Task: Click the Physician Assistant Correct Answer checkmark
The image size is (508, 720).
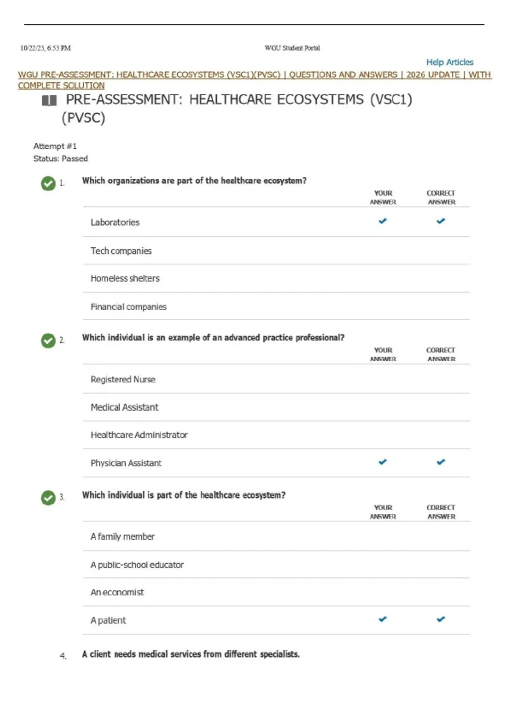Action: pyautogui.click(x=441, y=462)
